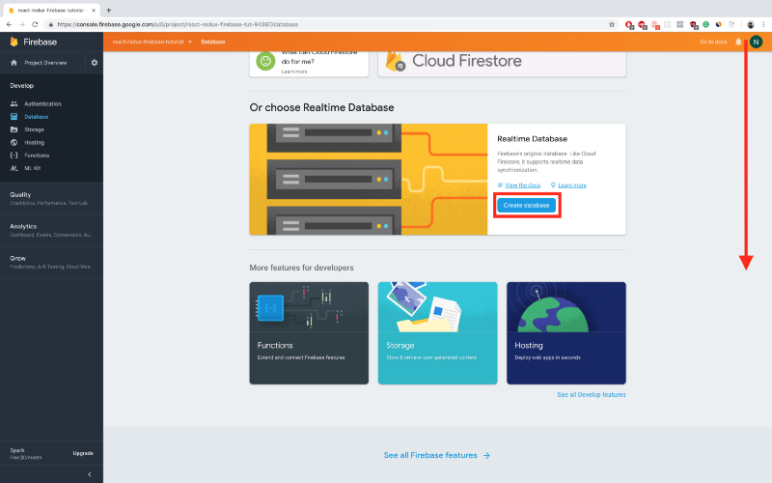Expand the Analytics section
Image resolution: width=772 pixels, height=483 pixels.
tap(51, 230)
